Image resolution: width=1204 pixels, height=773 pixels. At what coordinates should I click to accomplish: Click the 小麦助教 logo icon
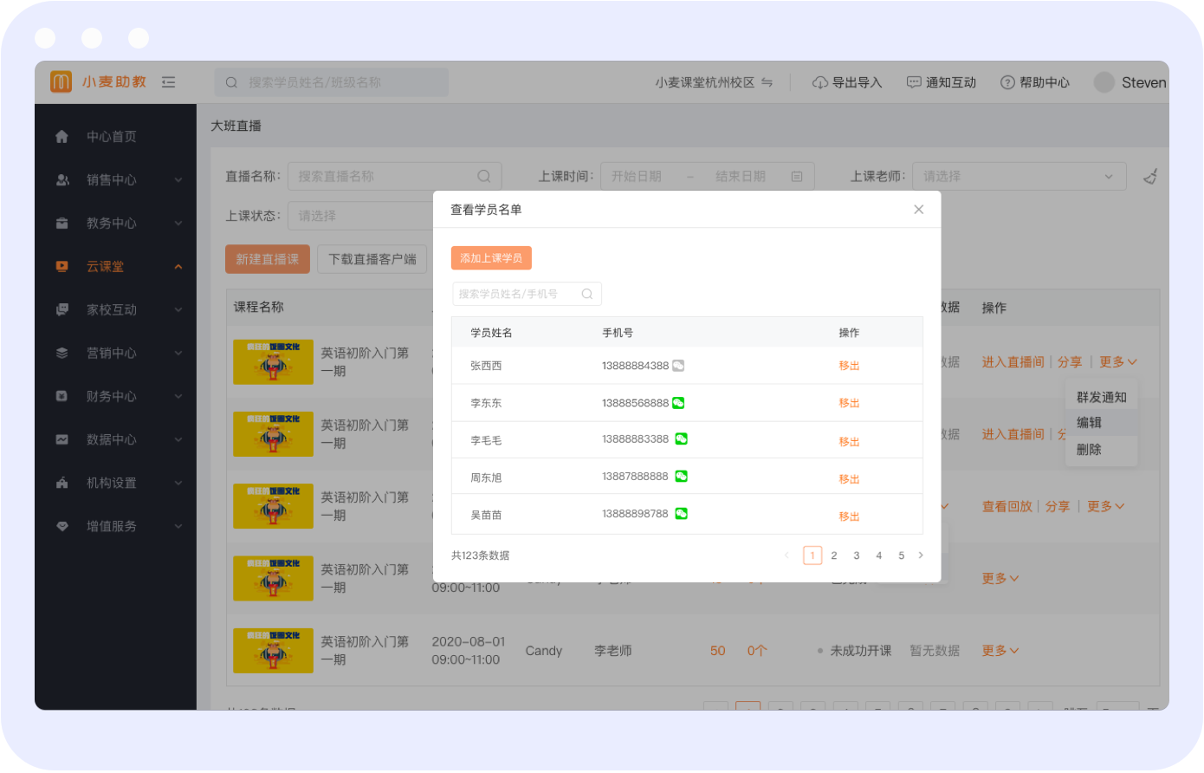coord(61,82)
